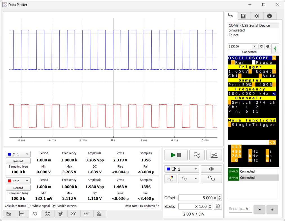Click the play/pause plotting button
This screenshot has height=221, width=285.
click(x=176, y=155)
